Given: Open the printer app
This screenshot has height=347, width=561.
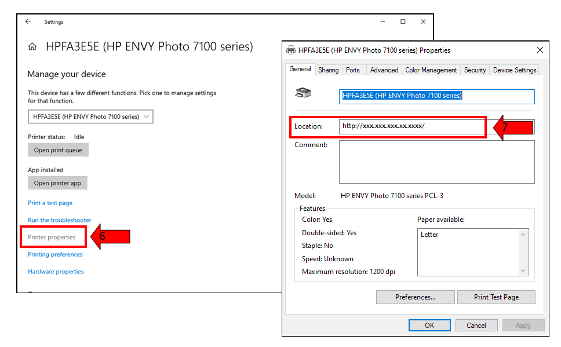Looking at the screenshot, I should click(x=57, y=182).
